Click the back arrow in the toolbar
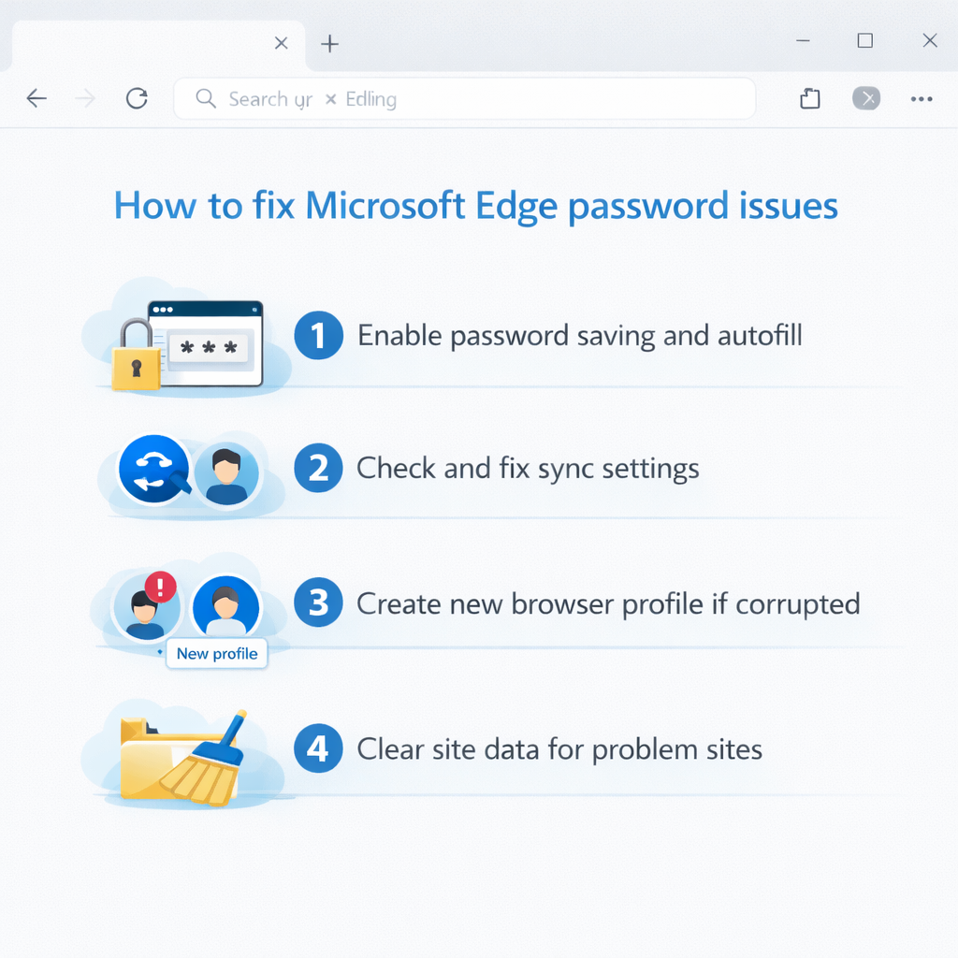This screenshot has height=958, width=958. coord(36,98)
